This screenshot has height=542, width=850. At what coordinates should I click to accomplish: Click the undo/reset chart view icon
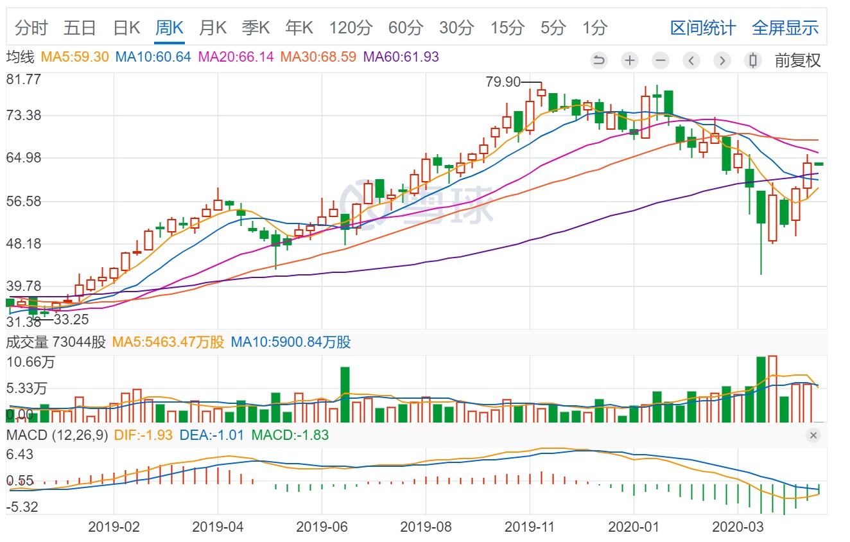coord(599,60)
